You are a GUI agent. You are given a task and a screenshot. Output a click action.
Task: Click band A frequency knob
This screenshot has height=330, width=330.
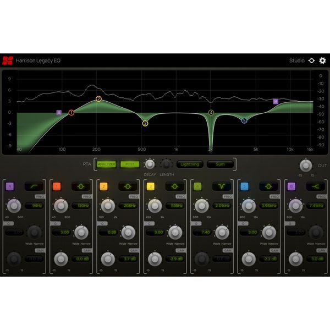[14, 206]
